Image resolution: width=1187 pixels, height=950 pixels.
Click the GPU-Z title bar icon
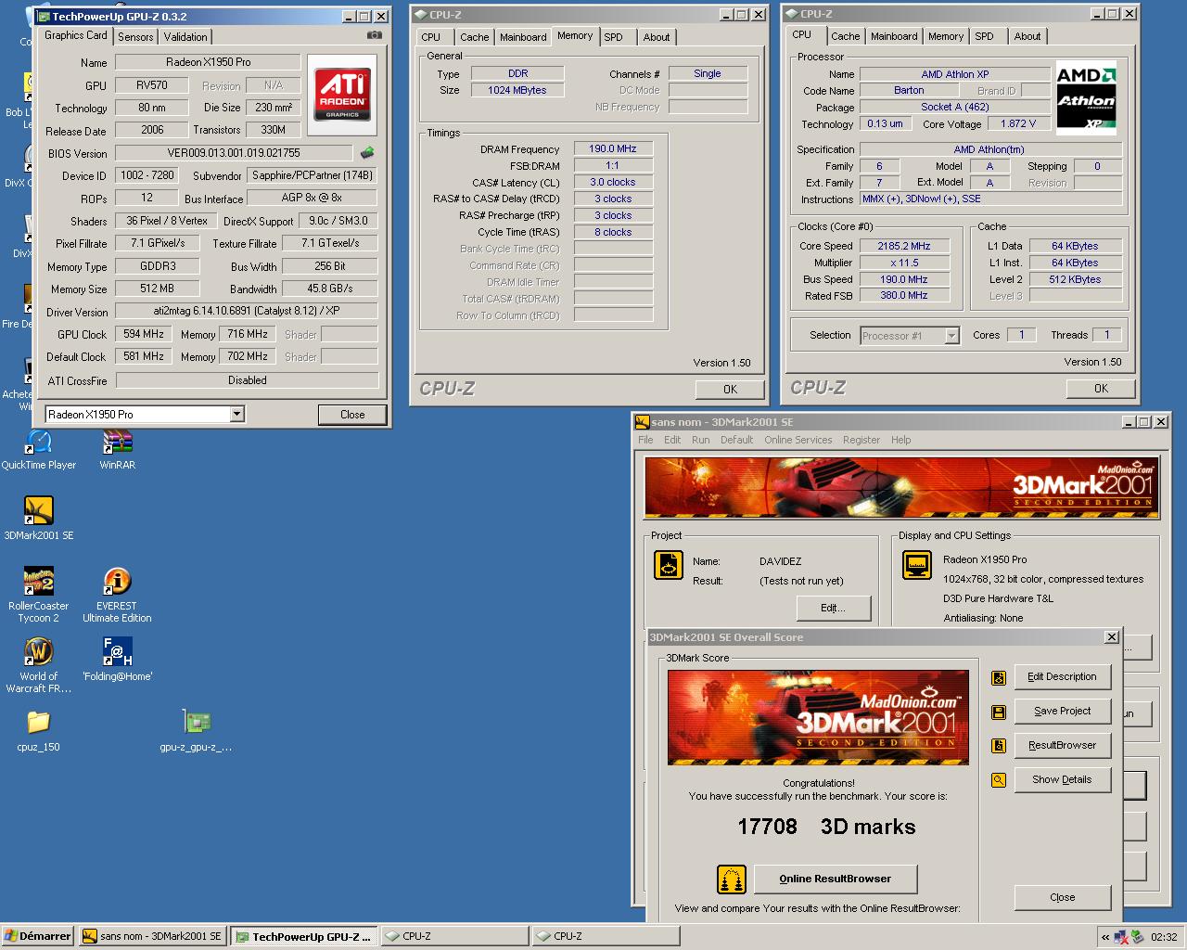44,16
